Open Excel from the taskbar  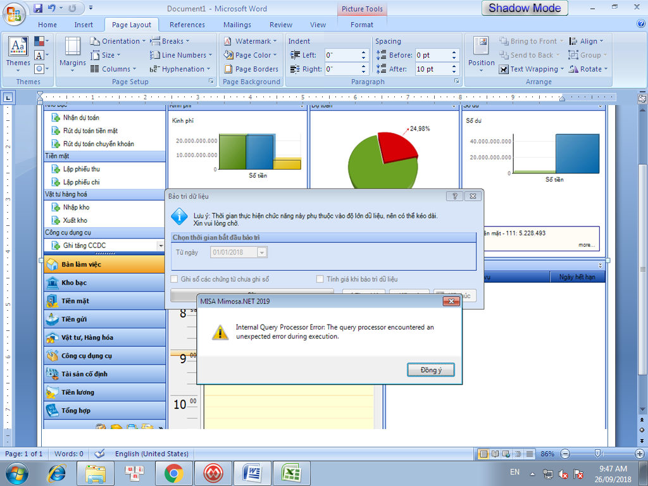(x=291, y=473)
